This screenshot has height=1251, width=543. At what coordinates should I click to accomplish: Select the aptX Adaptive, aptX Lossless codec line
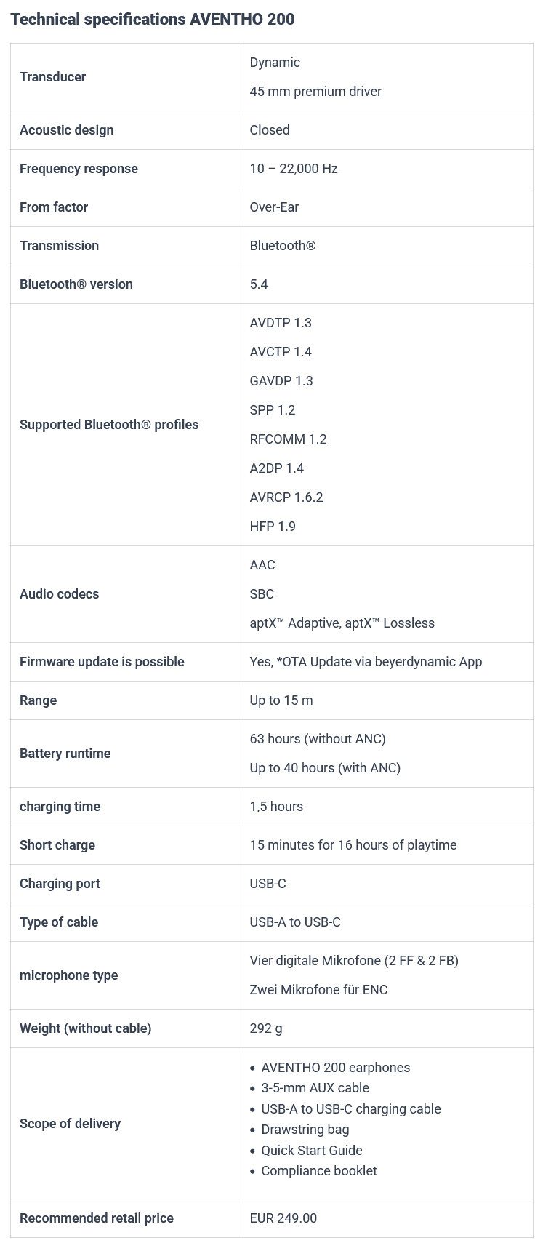pos(342,623)
